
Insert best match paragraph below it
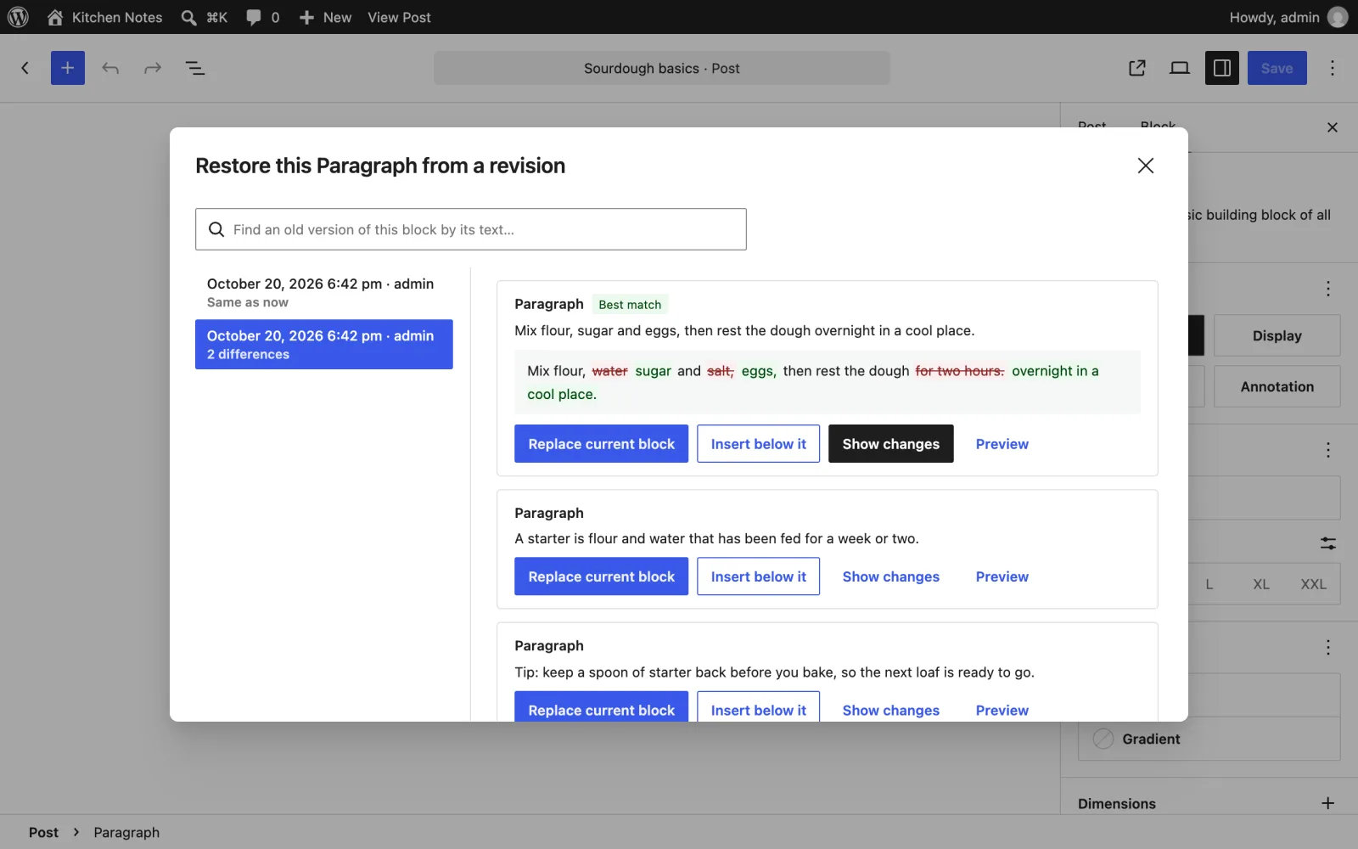click(759, 444)
